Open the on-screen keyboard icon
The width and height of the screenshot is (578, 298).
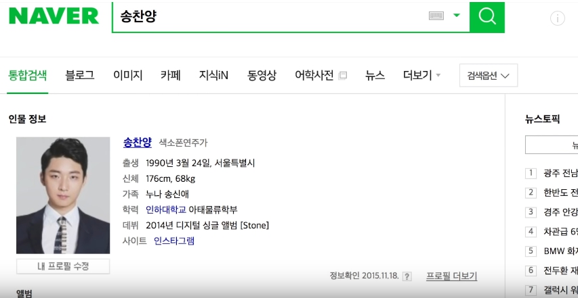(x=436, y=16)
